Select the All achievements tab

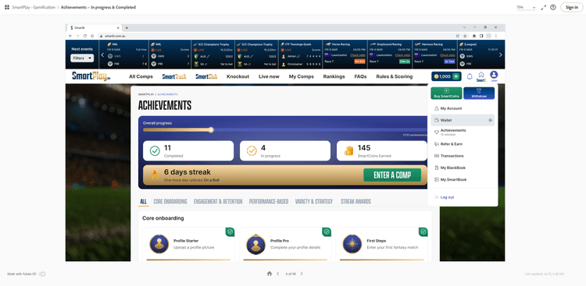(x=143, y=202)
